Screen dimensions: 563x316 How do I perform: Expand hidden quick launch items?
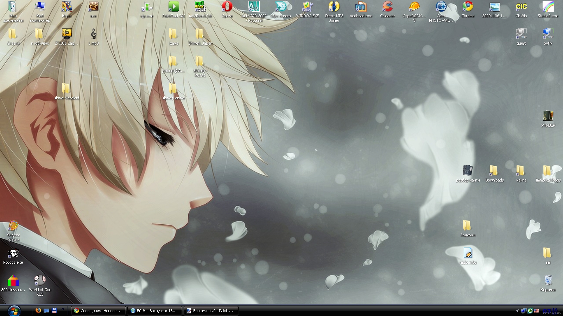63,309
